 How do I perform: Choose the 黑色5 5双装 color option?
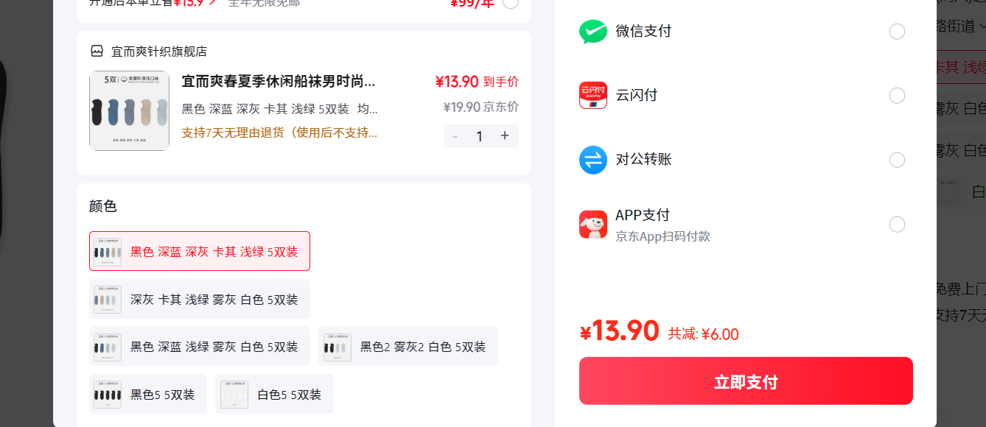[148, 394]
